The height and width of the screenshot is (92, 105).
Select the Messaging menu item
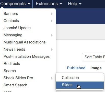tap(28, 35)
